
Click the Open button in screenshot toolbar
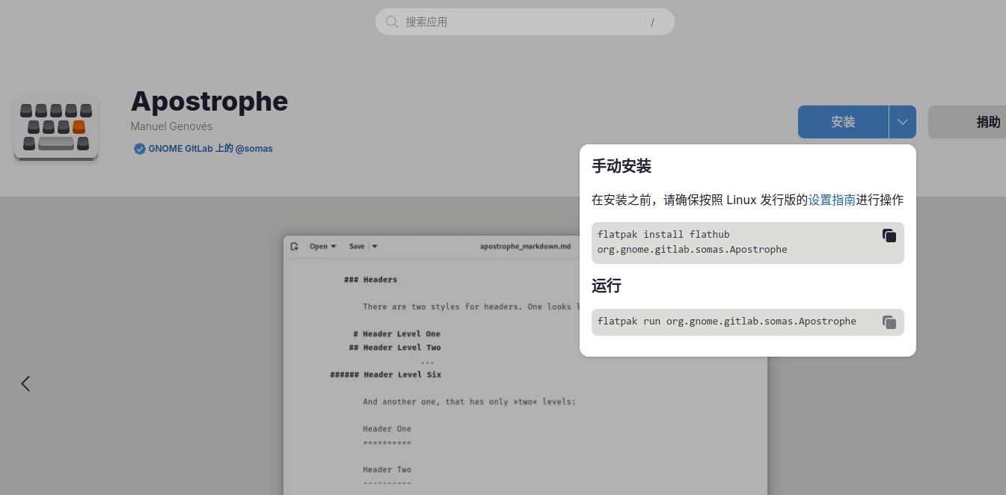323,246
